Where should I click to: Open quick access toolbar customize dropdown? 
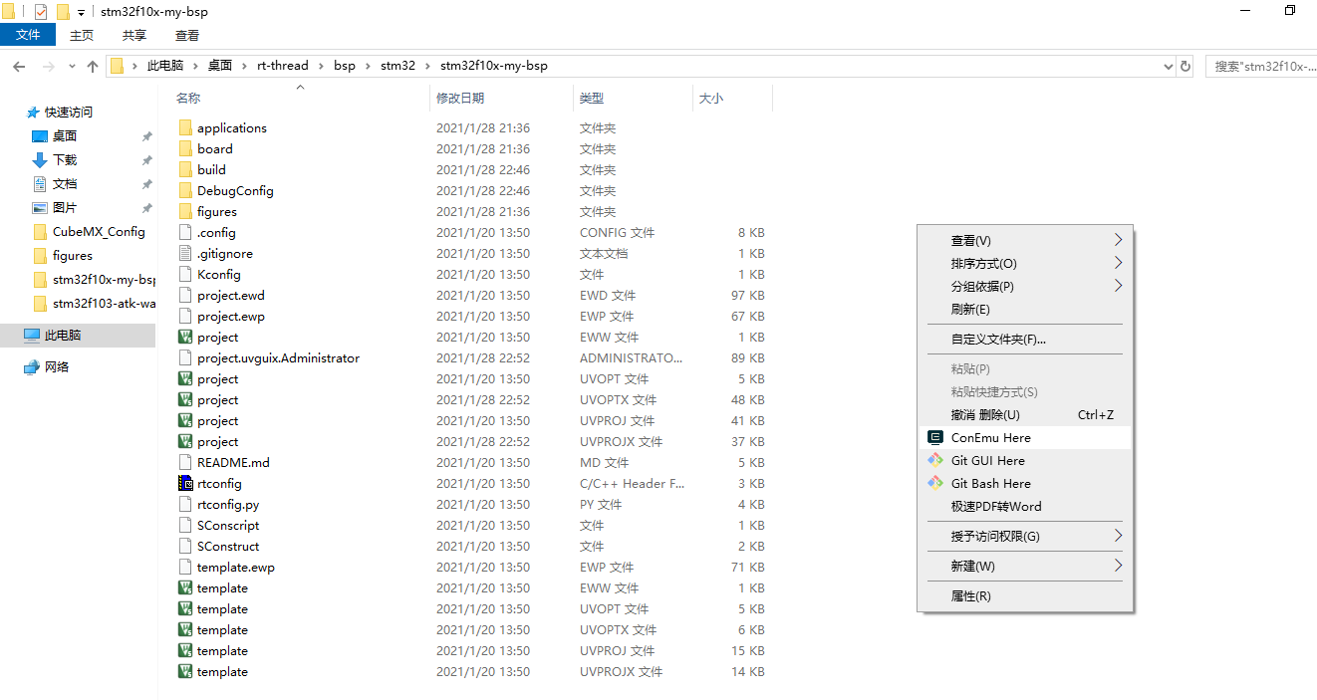(81, 13)
